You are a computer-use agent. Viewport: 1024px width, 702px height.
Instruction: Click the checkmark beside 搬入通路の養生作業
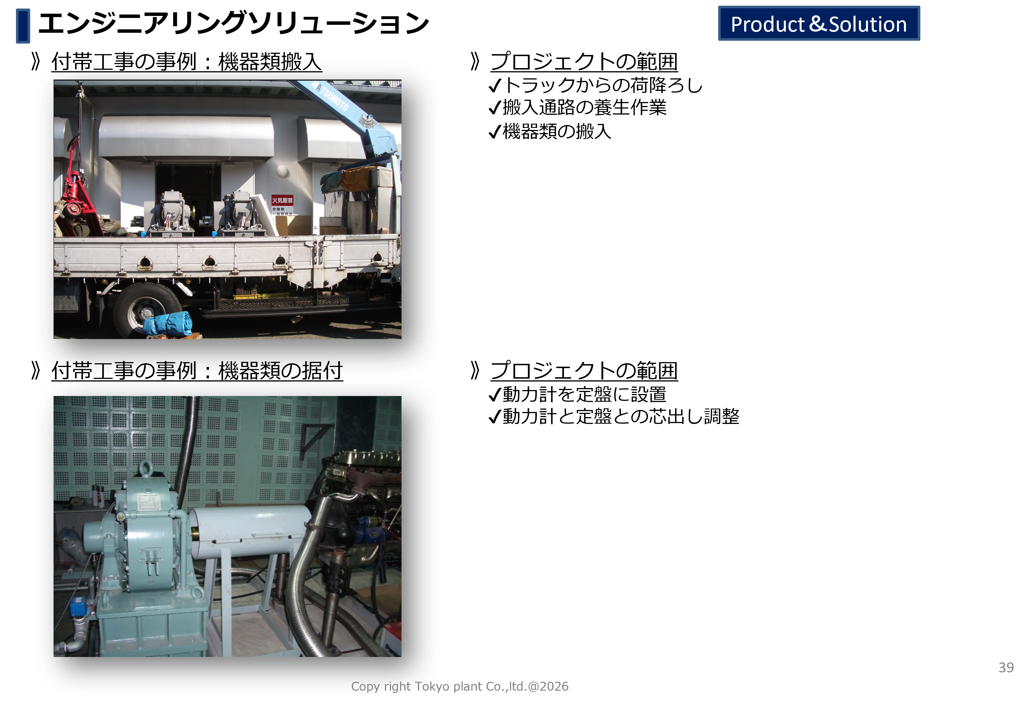(x=495, y=108)
